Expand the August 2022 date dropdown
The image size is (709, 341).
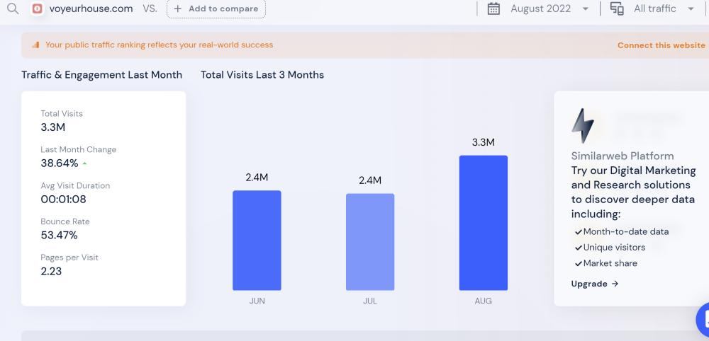point(585,9)
